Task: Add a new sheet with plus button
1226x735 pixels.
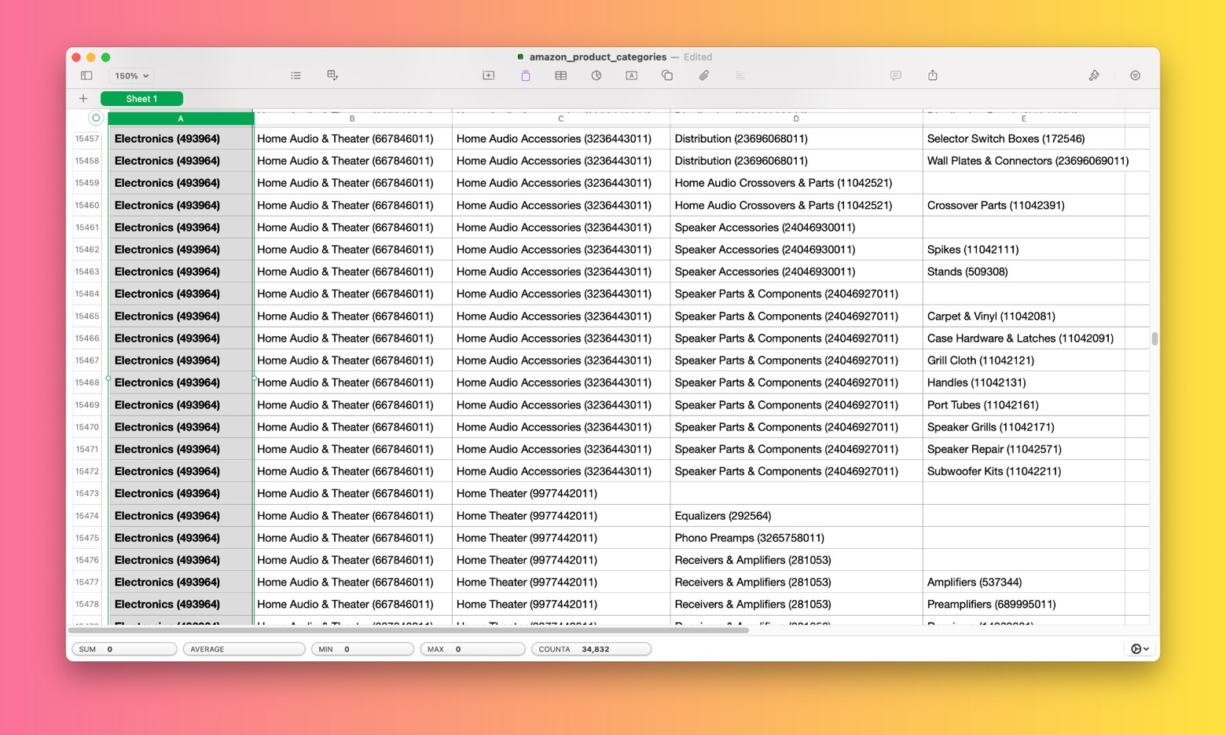Action: pos(83,99)
